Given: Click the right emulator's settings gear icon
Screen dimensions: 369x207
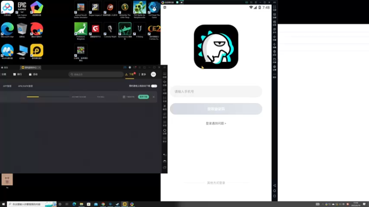Looking at the screenshot, I should pyautogui.click(x=274, y=68).
